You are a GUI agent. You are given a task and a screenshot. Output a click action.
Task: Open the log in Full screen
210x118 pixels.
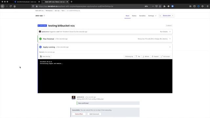click(165, 56)
